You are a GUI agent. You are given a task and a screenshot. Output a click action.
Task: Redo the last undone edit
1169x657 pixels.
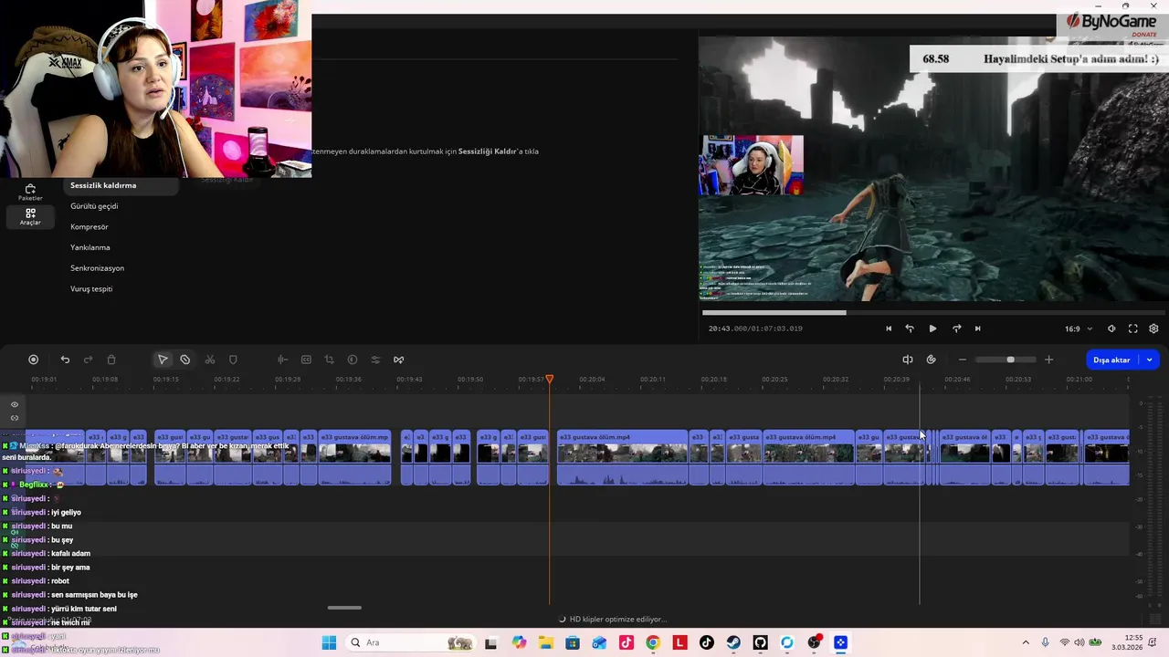click(x=88, y=360)
